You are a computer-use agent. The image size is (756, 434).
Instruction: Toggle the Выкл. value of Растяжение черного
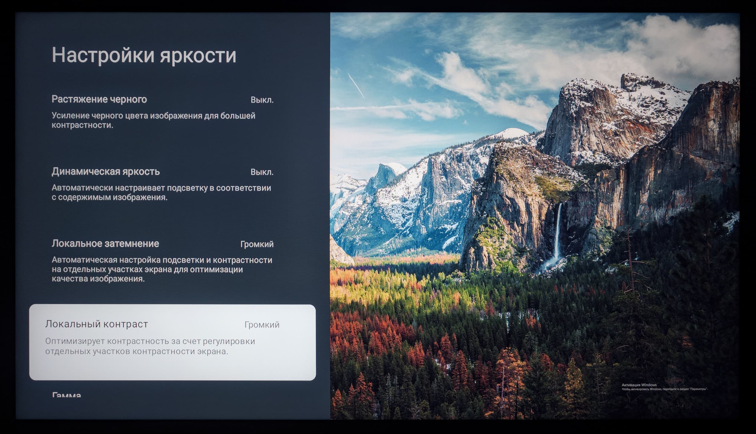[x=262, y=100]
